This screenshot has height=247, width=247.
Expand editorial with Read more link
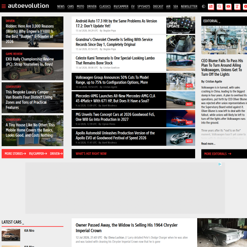click(x=208, y=144)
